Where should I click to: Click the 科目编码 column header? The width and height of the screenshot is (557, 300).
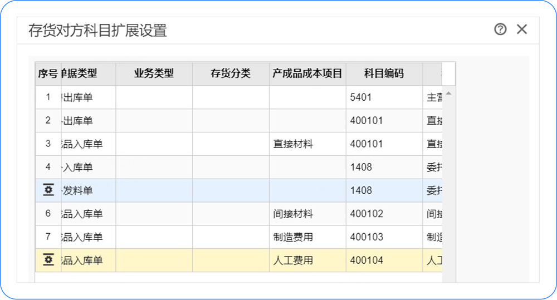[x=384, y=73]
